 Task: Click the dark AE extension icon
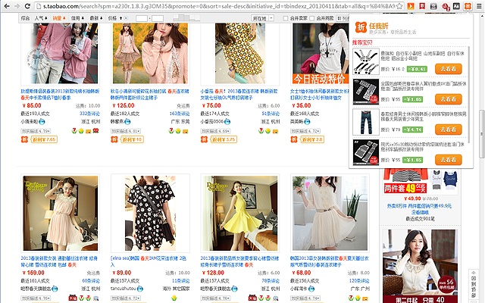[456, 6]
